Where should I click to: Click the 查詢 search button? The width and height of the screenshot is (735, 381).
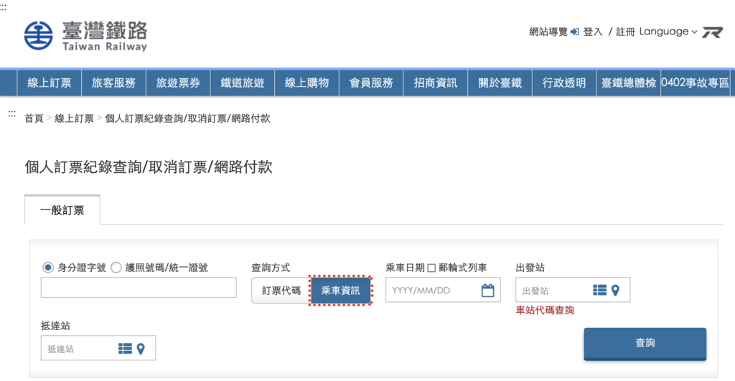645,344
